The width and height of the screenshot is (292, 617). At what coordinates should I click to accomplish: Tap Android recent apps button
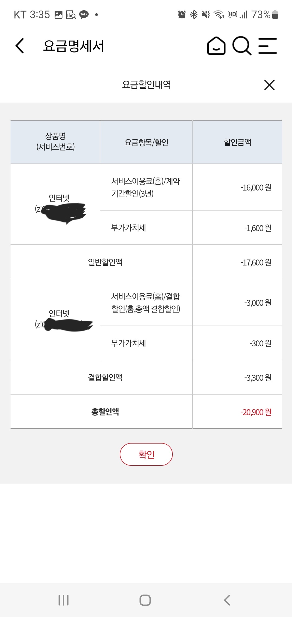point(64,600)
